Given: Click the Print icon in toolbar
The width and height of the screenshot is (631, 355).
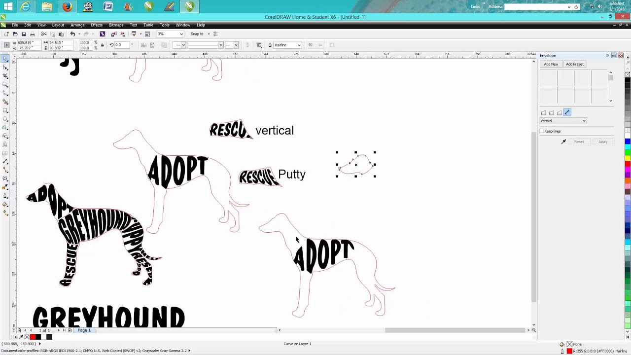Looking at the screenshot, I should [x=33, y=34].
